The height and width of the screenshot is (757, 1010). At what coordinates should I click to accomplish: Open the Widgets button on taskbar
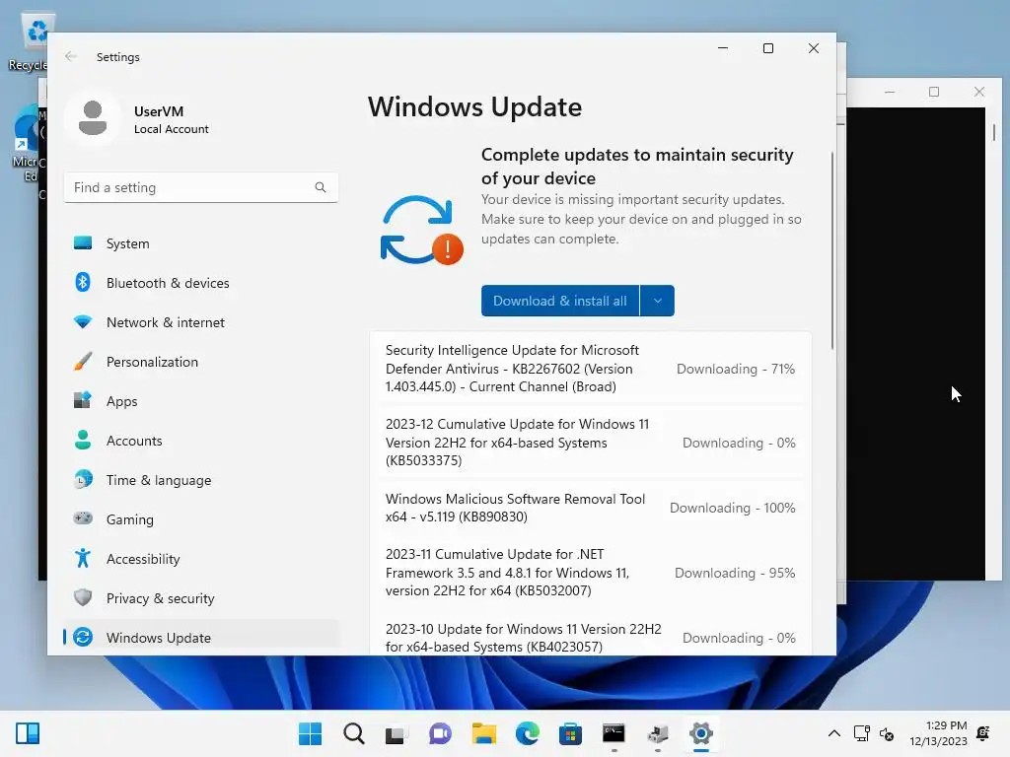(x=28, y=733)
